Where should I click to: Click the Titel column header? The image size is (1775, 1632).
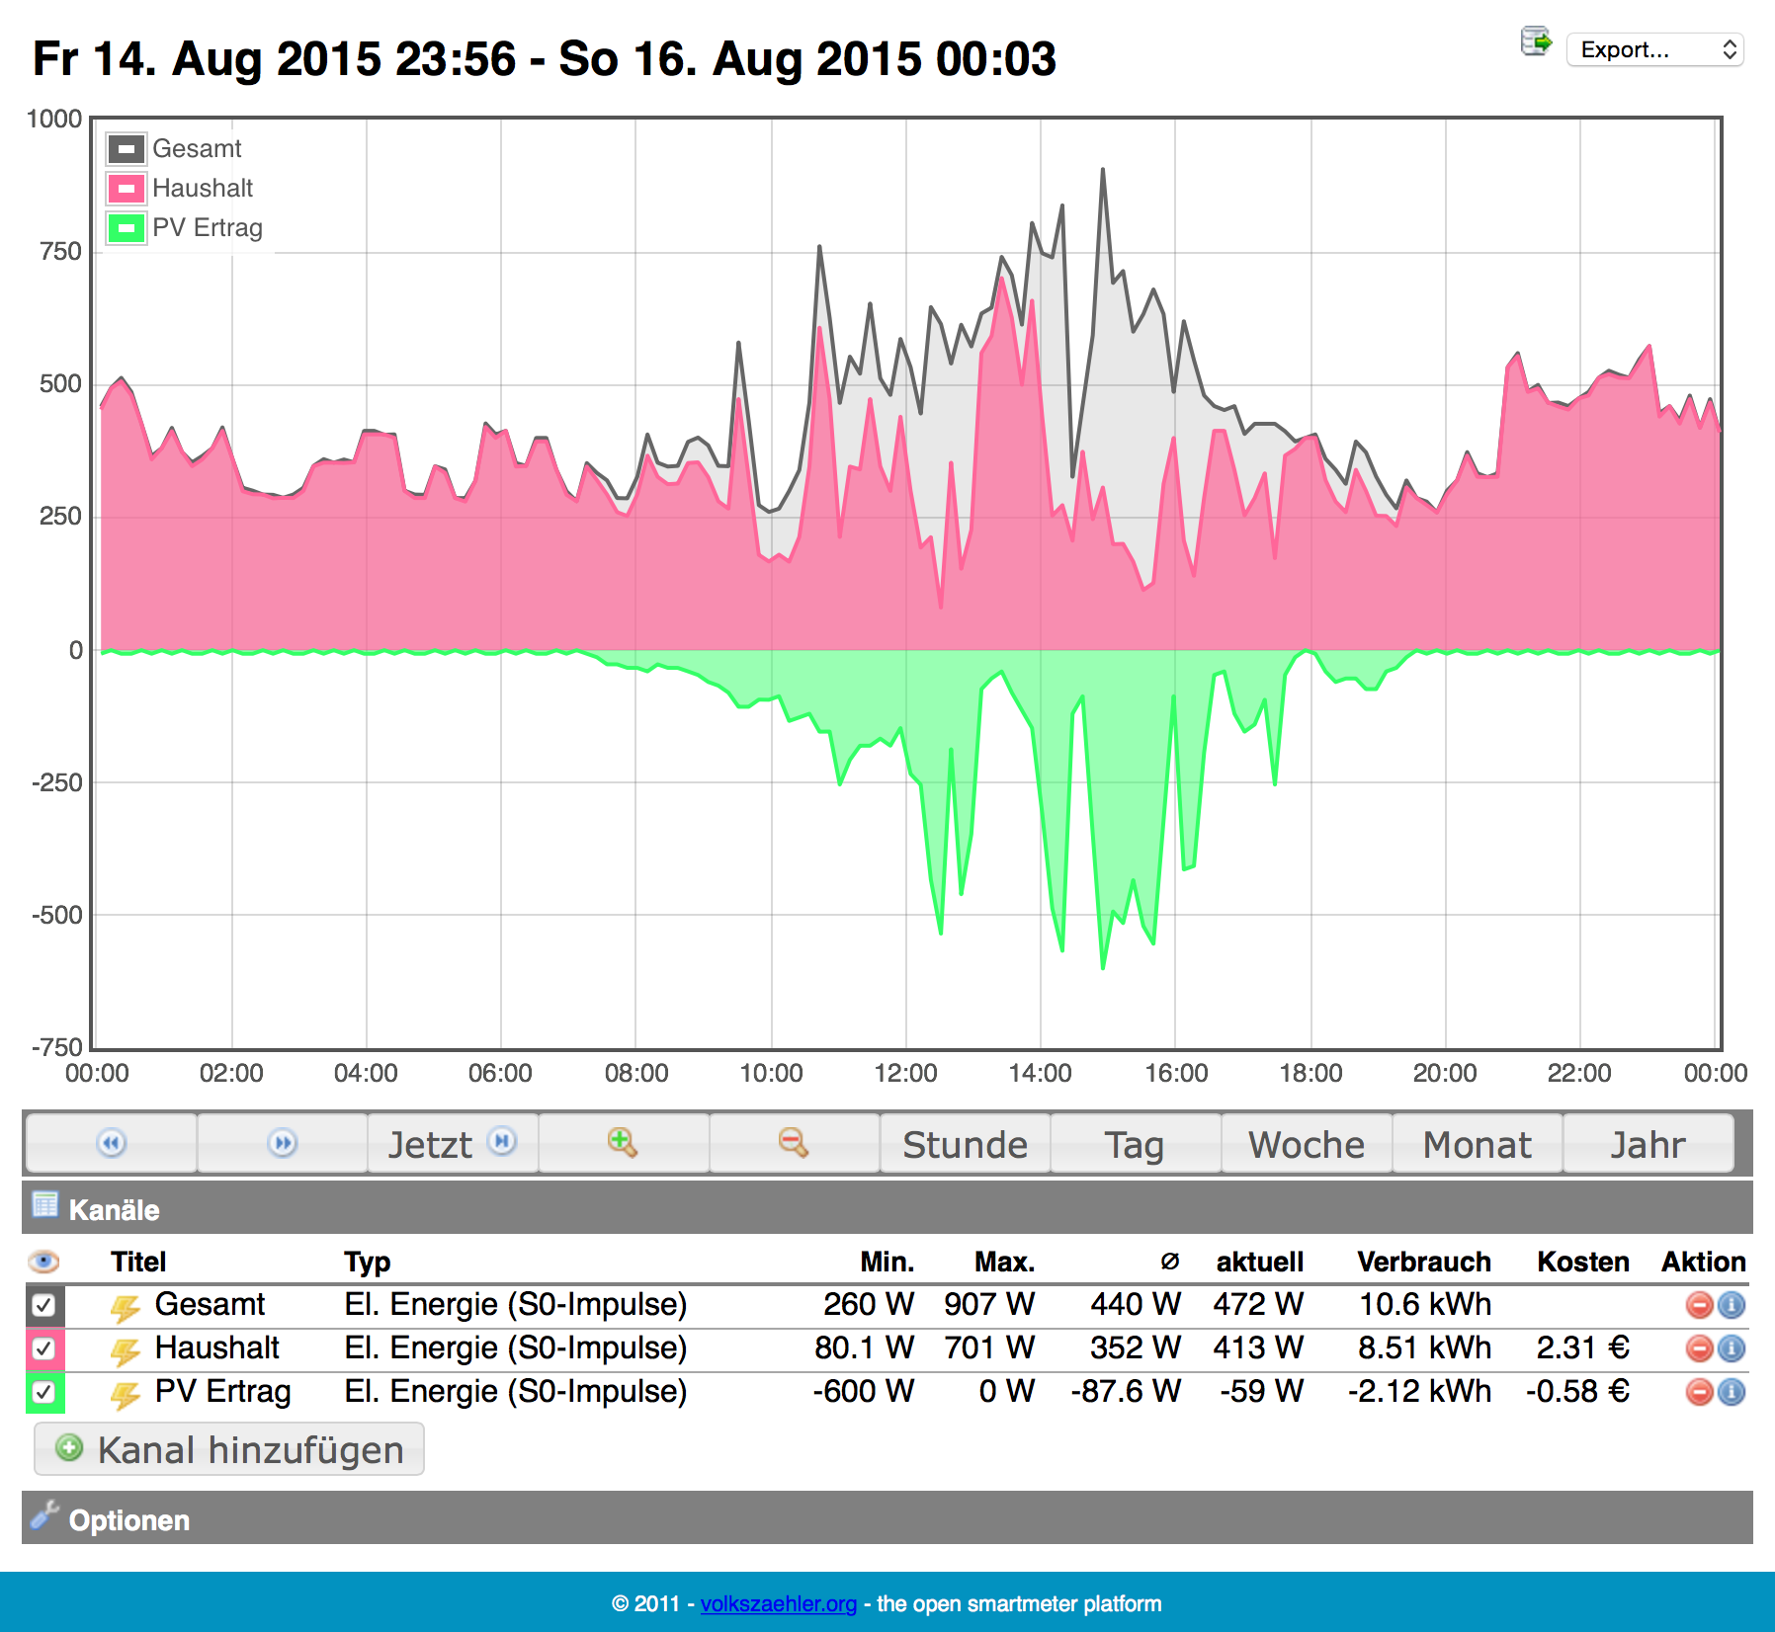coord(138,1262)
